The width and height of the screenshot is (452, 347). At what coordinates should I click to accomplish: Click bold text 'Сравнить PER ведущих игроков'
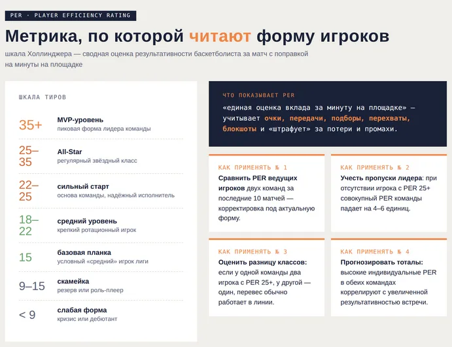click(x=258, y=183)
